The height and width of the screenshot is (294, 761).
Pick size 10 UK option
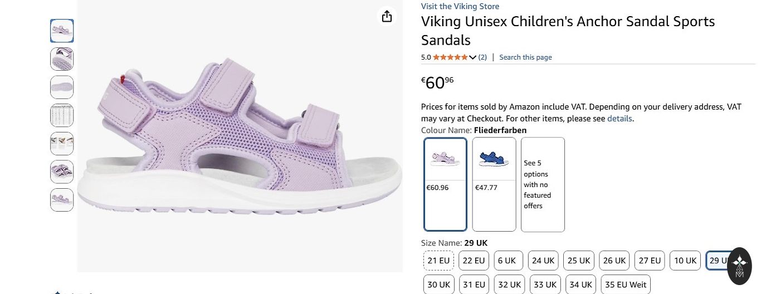tap(685, 261)
